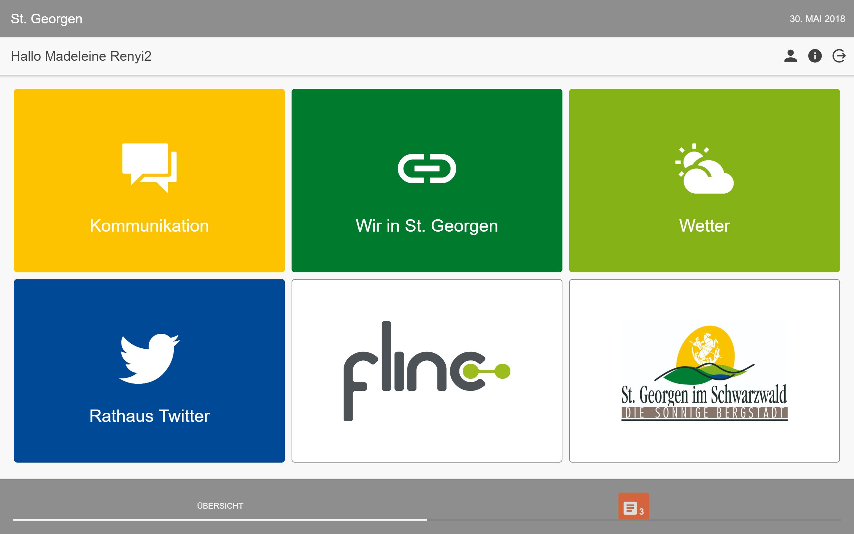Open the Wir in St. Georgen tile
The image size is (854, 534).
[x=427, y=181]
